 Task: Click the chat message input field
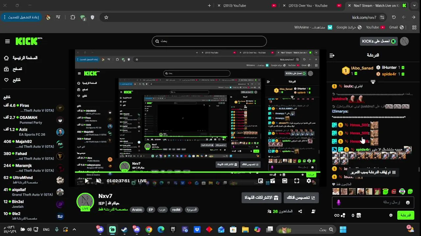click(x=373, y=203)
